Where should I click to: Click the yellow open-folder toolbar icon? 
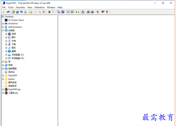[x=31, y=12]
